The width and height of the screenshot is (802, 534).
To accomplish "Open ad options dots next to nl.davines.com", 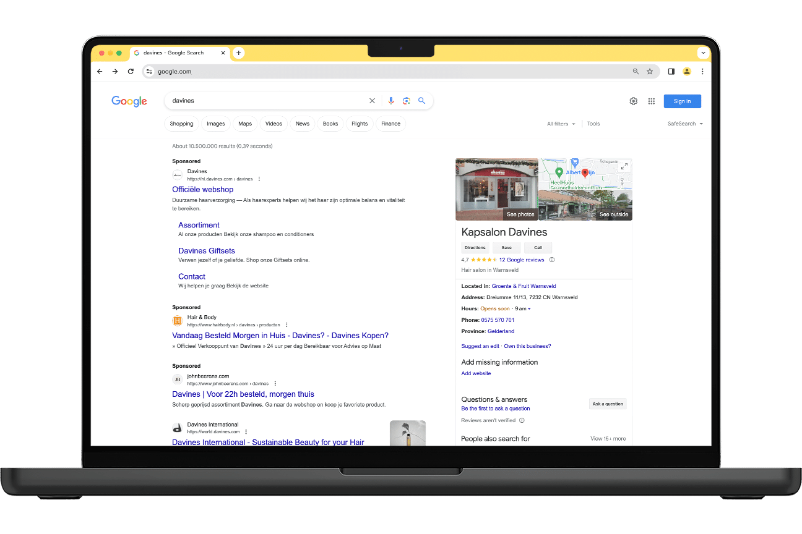I will [259, 179].
